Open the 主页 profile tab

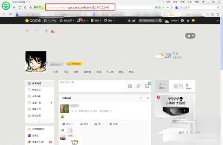click(x=56, y=72)
